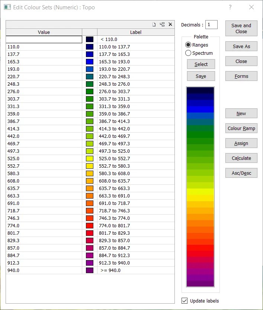Click label '414.3 to 442.0'
Image resolution: width=263 pixels, height=310 pixels.
(x=114, y=129)
